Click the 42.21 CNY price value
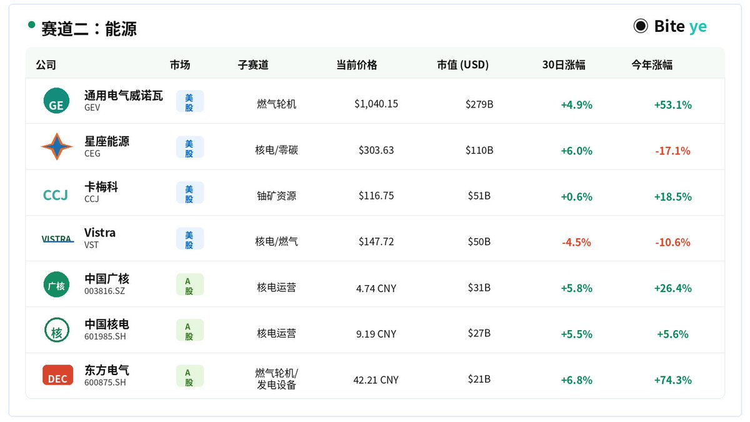The image size is (750, 422). click(x=376, y=379)
